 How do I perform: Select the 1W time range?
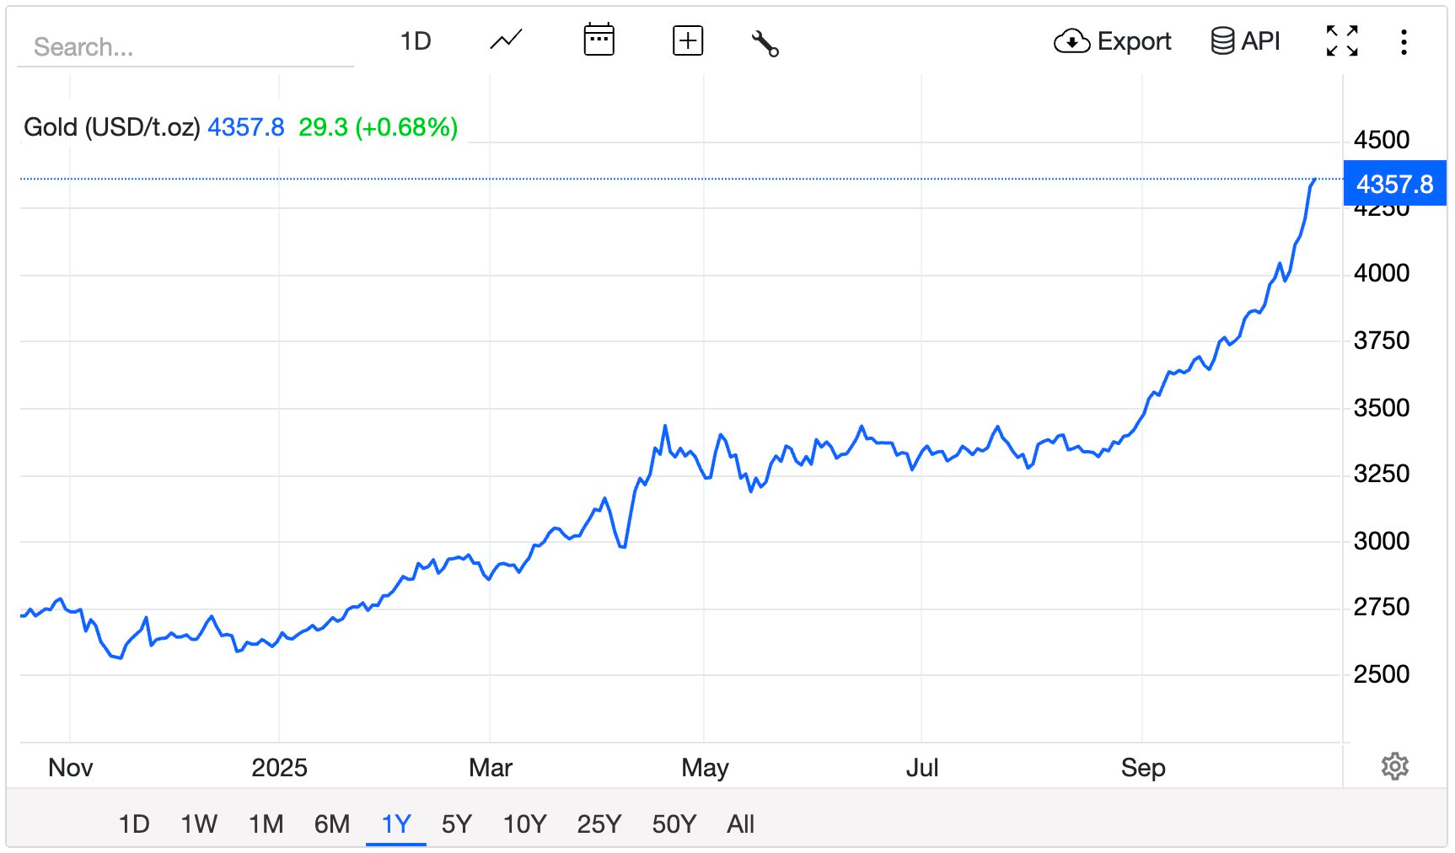pos(199,823)
